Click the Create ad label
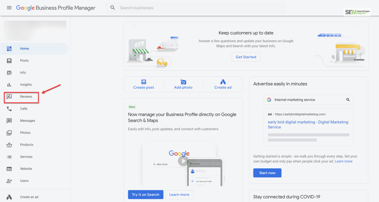 tap(223, 88)
